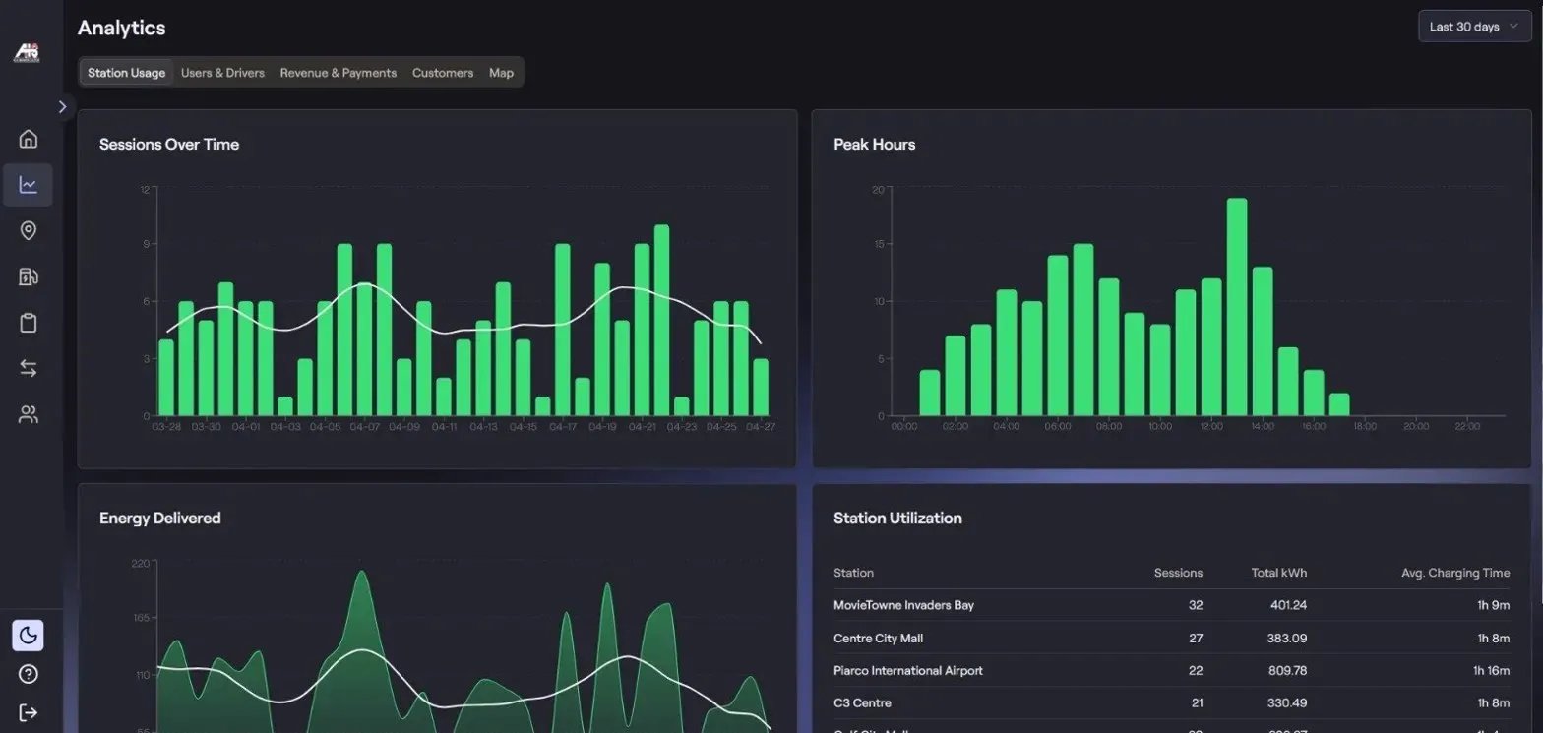Click the logout icon
Image resolution: width=1543 pixels, height=733 pixels.
[x=28, y=712]
